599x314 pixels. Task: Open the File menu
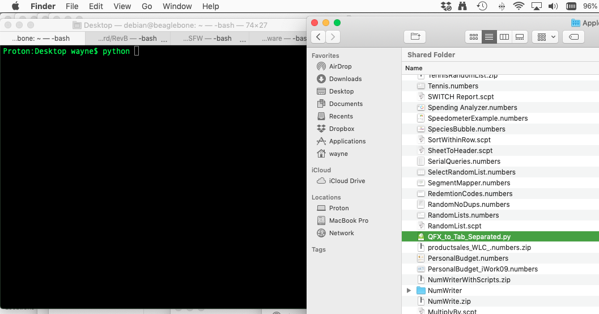(x=72, y=6)
